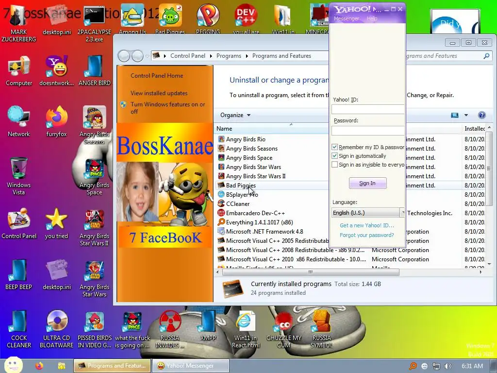Screen dimensions: 497x373
Task: Select CCleaner in programs list
Action: tap(238, 204)
